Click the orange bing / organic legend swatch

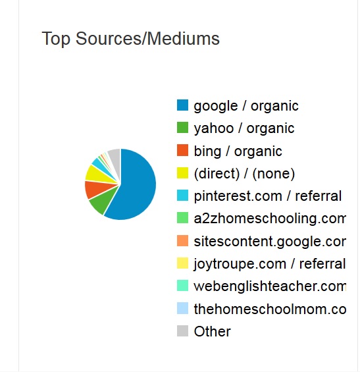tap(182, 150)
